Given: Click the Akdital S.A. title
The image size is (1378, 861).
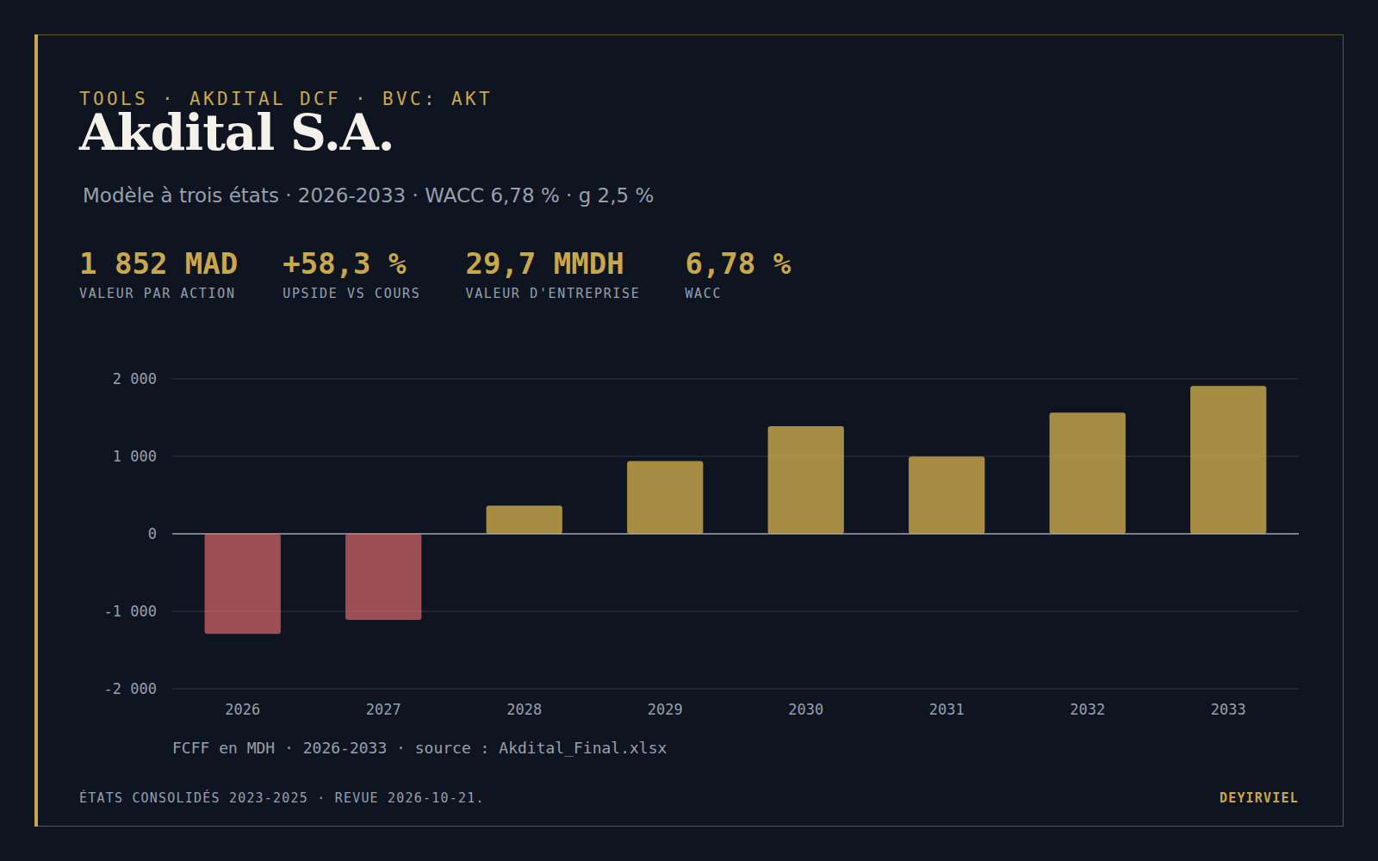Looking at the screenshot, I should coord(236,133).
